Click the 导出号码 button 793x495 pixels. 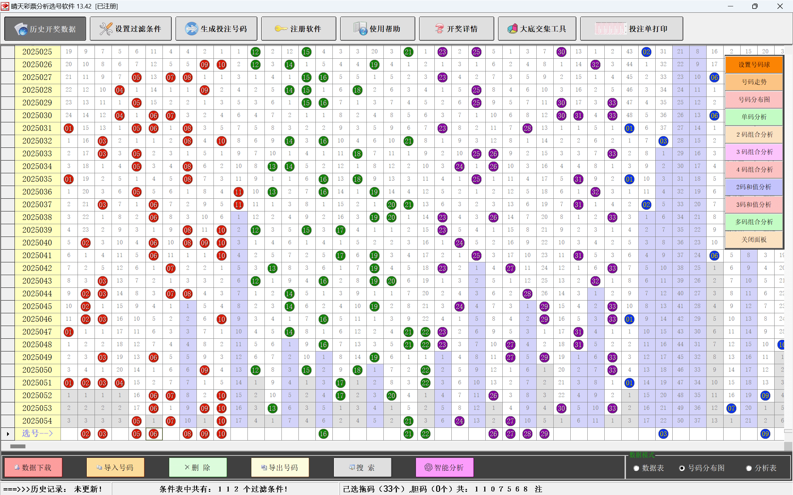click(x=280, y=467)
